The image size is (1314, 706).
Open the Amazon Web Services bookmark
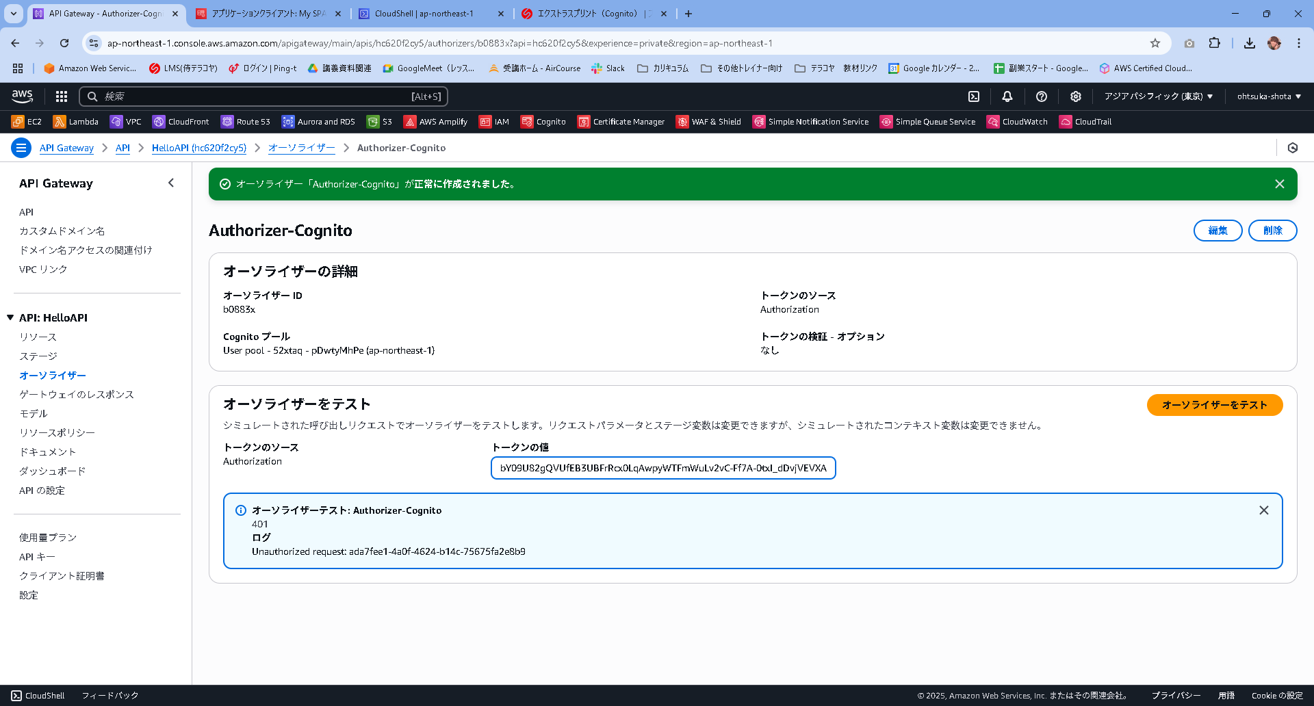coord(90,68)
